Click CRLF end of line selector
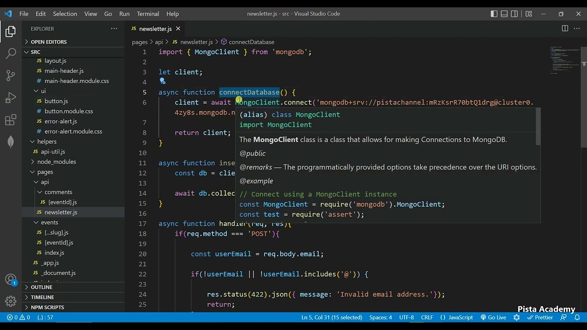587x330 pixels. pos(427,317)
